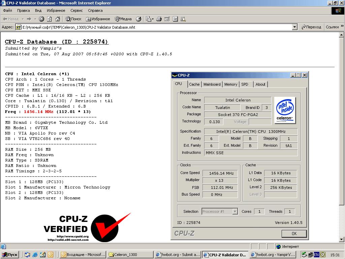345x259 pixels.
Task: Open the Поиск search pane
Action: 73,19
